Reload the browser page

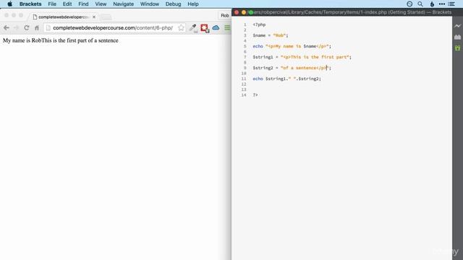(x=27, y=27)
